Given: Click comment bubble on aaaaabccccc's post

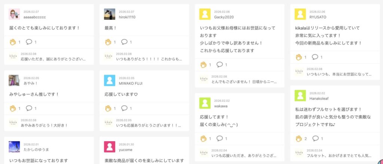Looking at the screenshot, I should coord(29,42).
